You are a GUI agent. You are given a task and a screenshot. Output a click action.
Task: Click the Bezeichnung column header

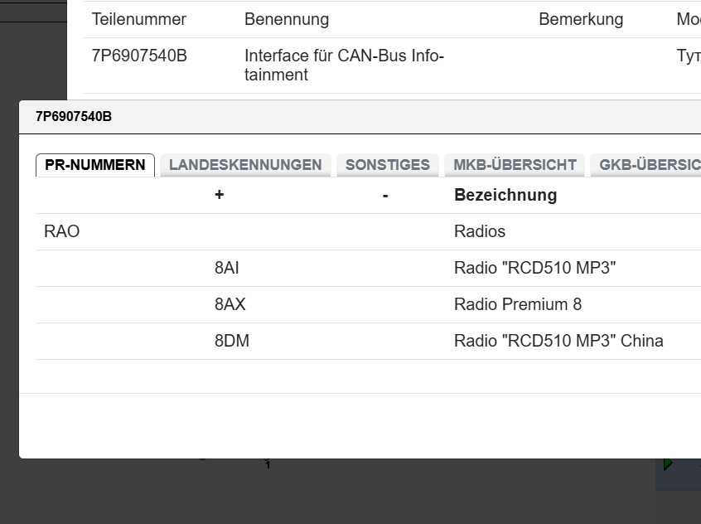tap(505, 196)
